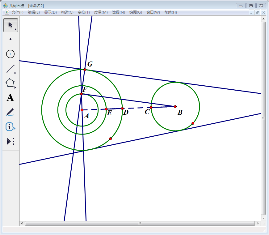Image resolution: width=269 pixels, height=235 pixels.
Task: Activate the Text tool
Action: (11, 98)
